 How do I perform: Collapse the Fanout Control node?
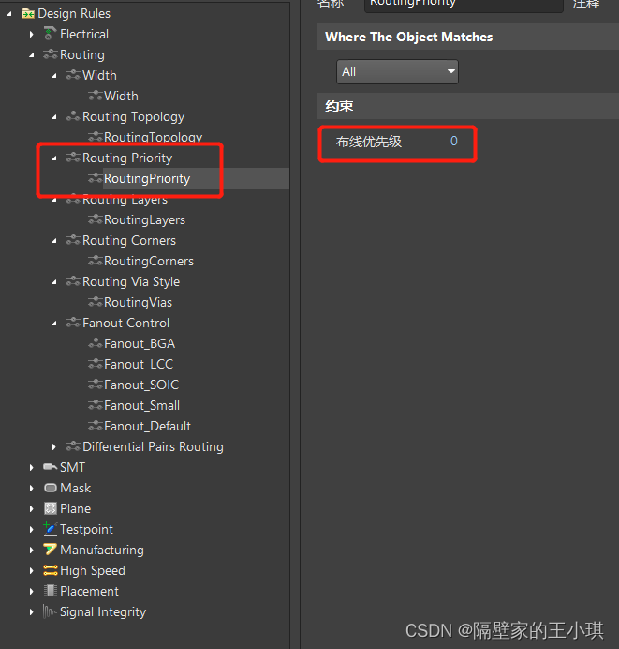54,323
